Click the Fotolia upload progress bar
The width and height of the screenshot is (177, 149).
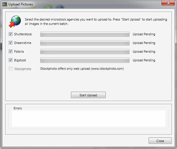pyautogui.click(x=85, y=51)
